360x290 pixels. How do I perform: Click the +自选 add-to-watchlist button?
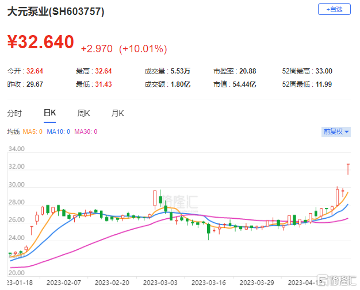pyautogui.click(x=334, y=9)
